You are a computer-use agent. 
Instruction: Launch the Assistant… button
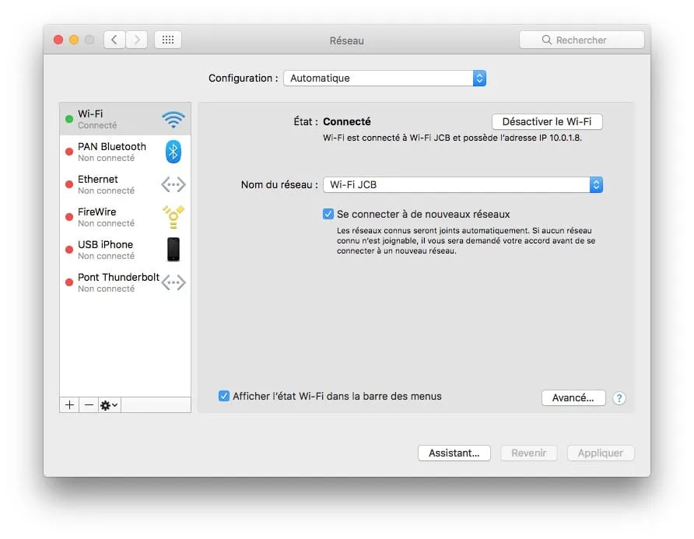click(x=454, y=453)
